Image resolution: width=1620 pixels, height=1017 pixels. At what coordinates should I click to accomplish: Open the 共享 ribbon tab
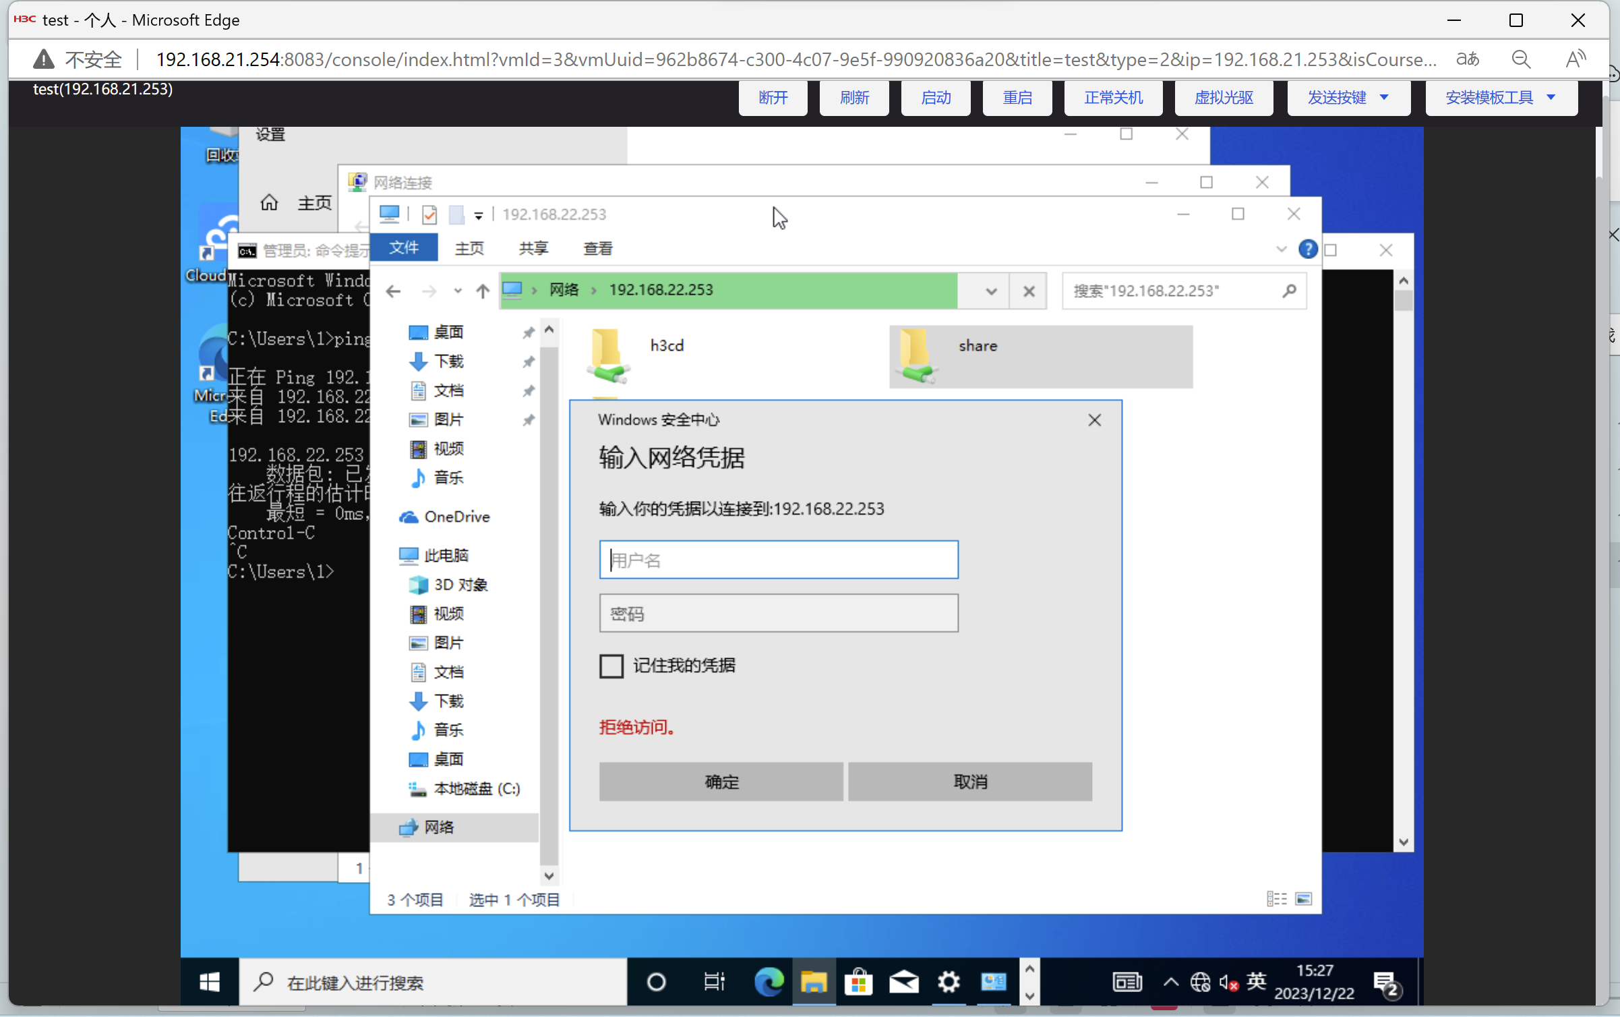[x=533, y=249]
